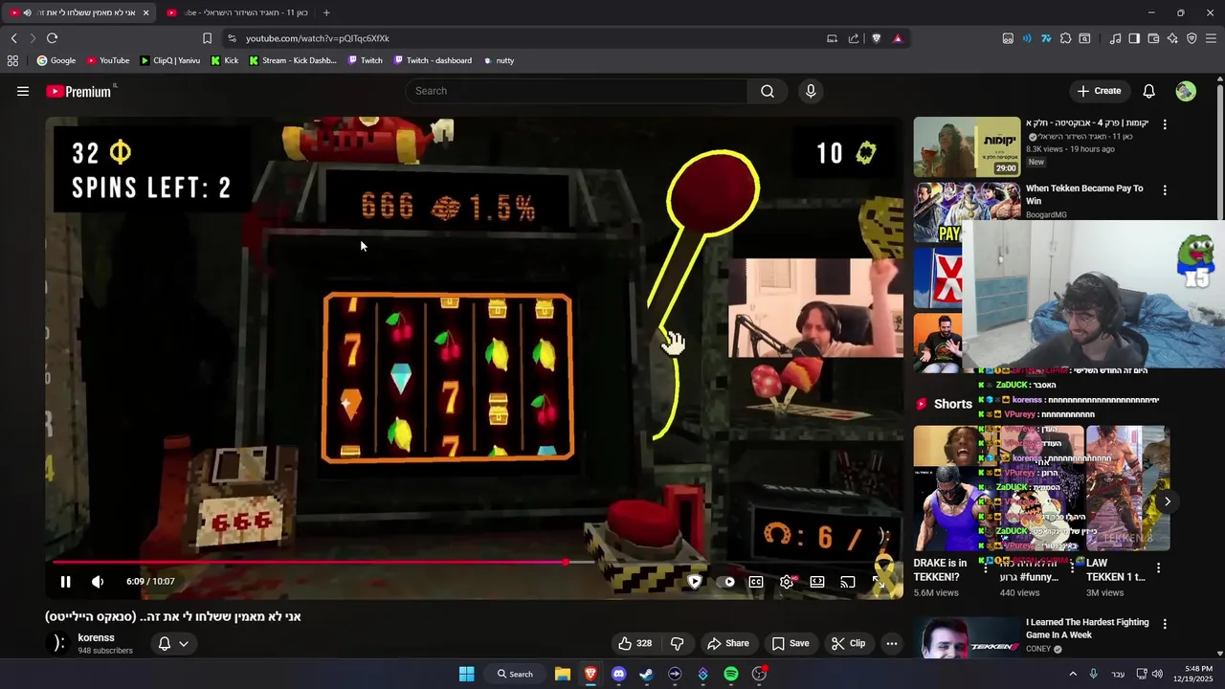Open the Brave Shields lion icon
Viewport: 1225px width, 689px height.
876,38
